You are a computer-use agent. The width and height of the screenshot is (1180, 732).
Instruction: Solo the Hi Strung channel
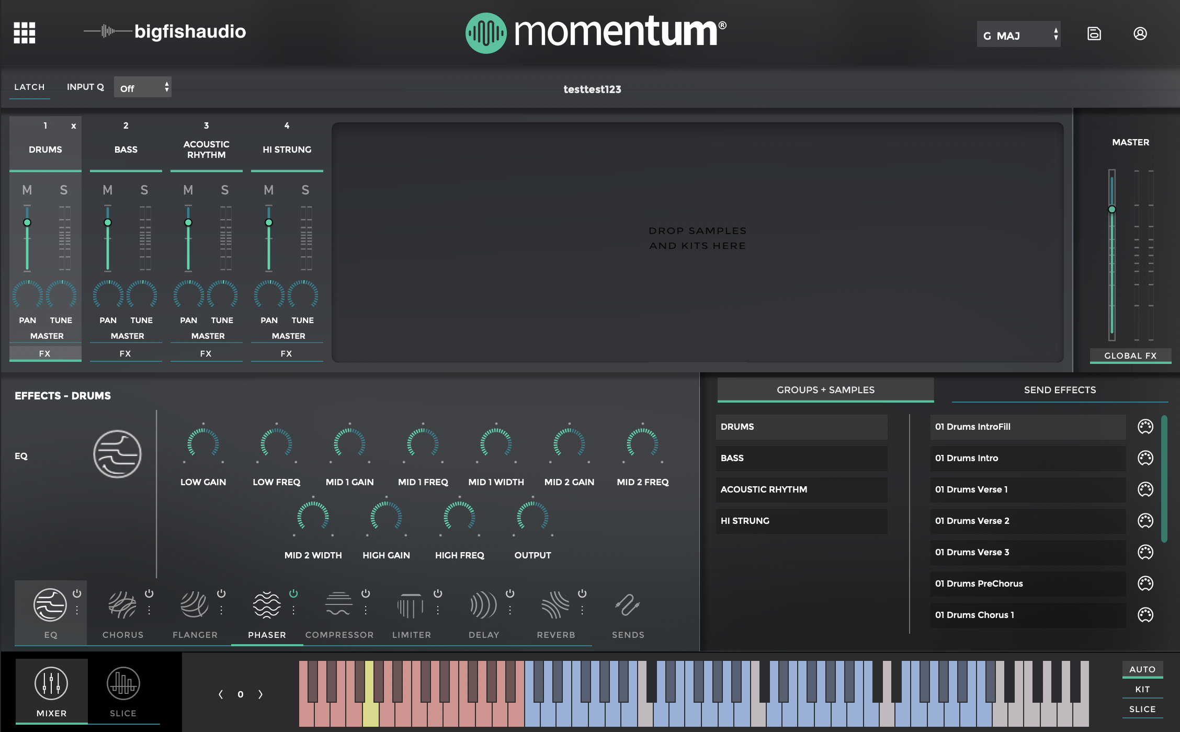[305, 190]
